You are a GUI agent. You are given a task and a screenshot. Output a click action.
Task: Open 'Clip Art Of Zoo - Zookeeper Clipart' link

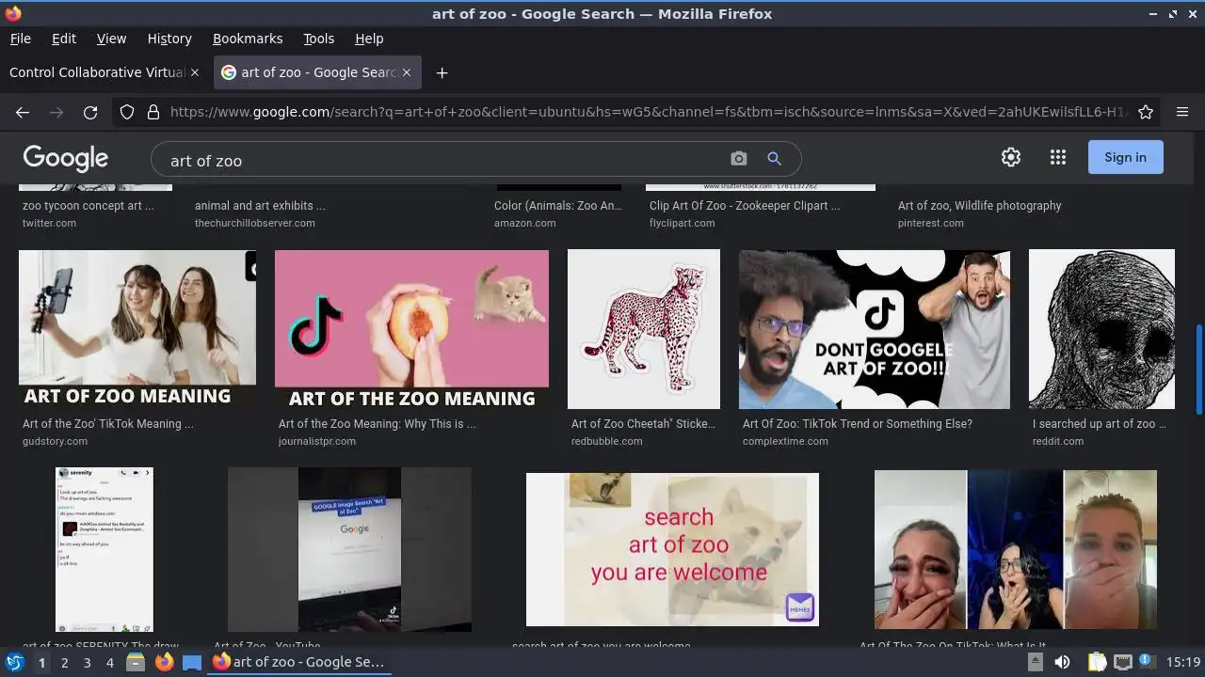[x=745, y=206]
